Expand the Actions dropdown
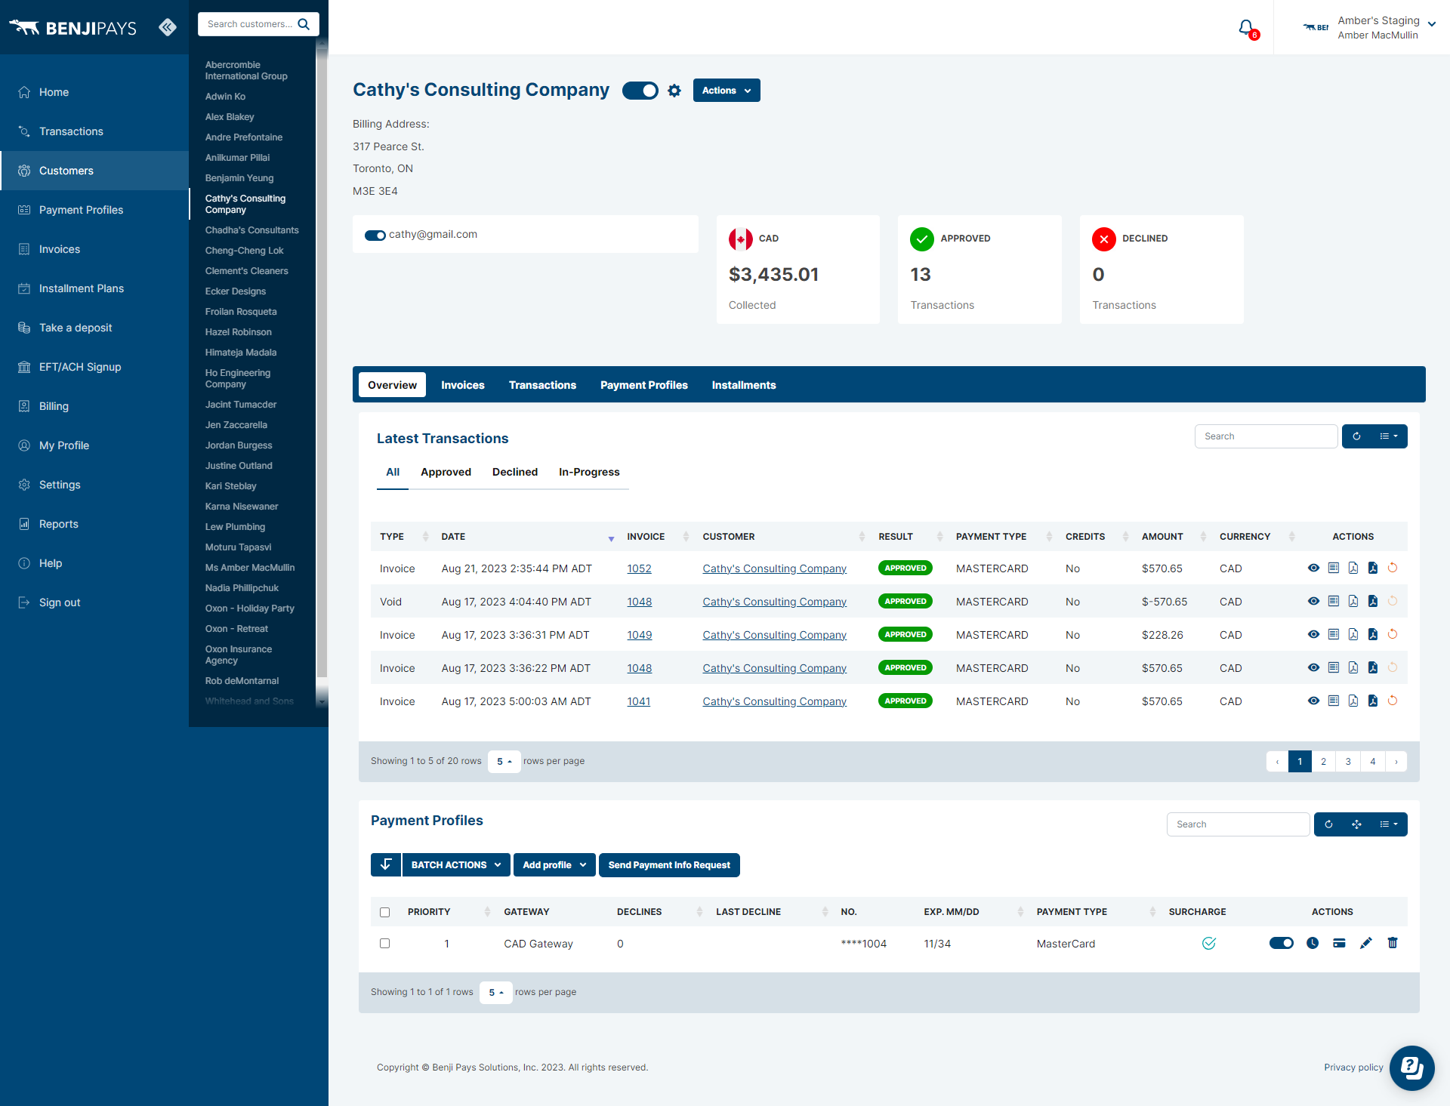The width and height of the screenshot is (1450, 1106). pos(726,91)
